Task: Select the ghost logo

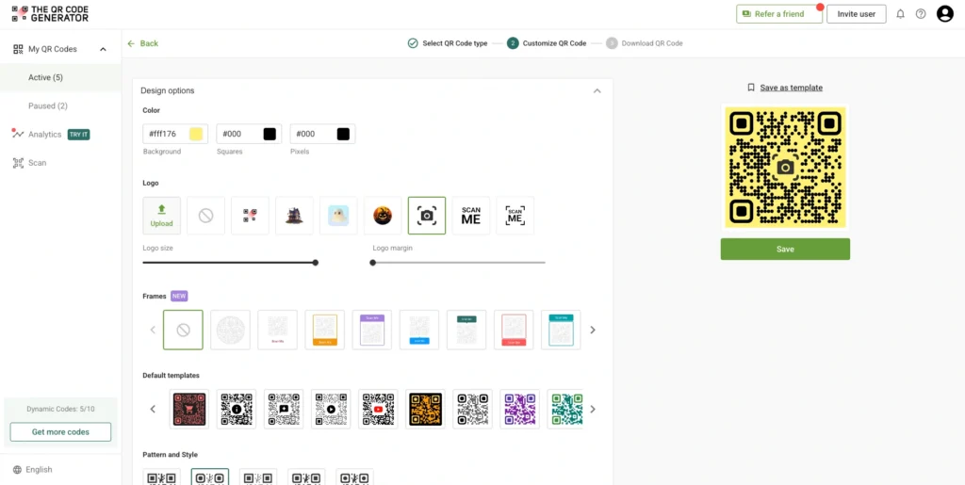Action: [338, 215]
